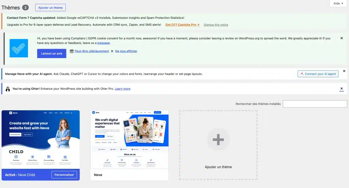Click the Neve theme name label

(x=98, y=175)
